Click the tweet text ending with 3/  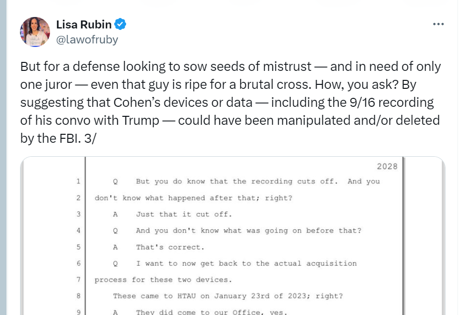coord(230,102)
